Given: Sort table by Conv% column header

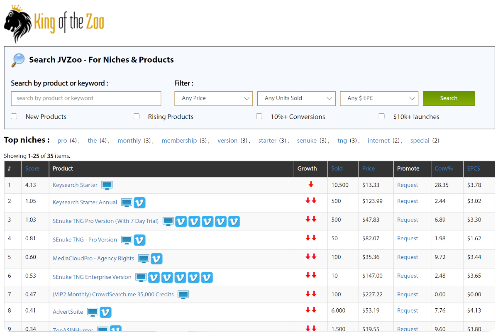Looking at the screenshot, I should [443, 168].
